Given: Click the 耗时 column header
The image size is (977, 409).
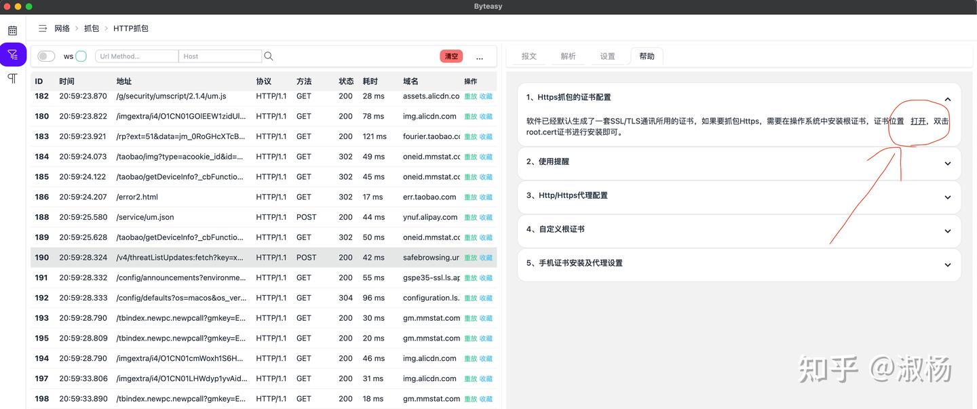Looking at the screenshot, I should tap(370, 81).
